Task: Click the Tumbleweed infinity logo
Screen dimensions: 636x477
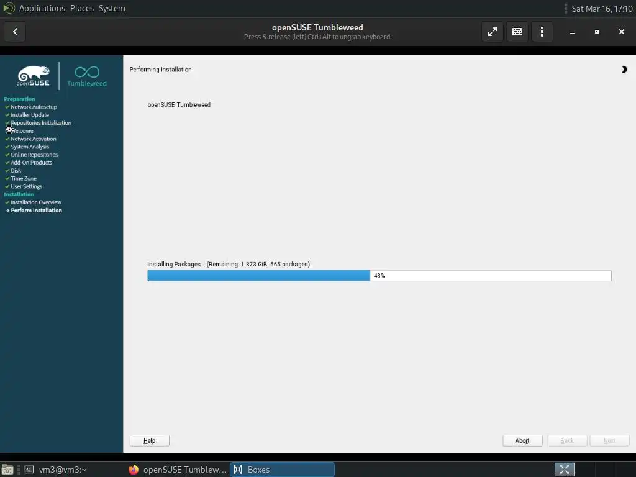Action: click(87, 76)
